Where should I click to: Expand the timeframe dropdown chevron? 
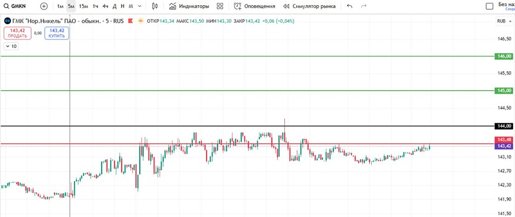click(140, 6)
